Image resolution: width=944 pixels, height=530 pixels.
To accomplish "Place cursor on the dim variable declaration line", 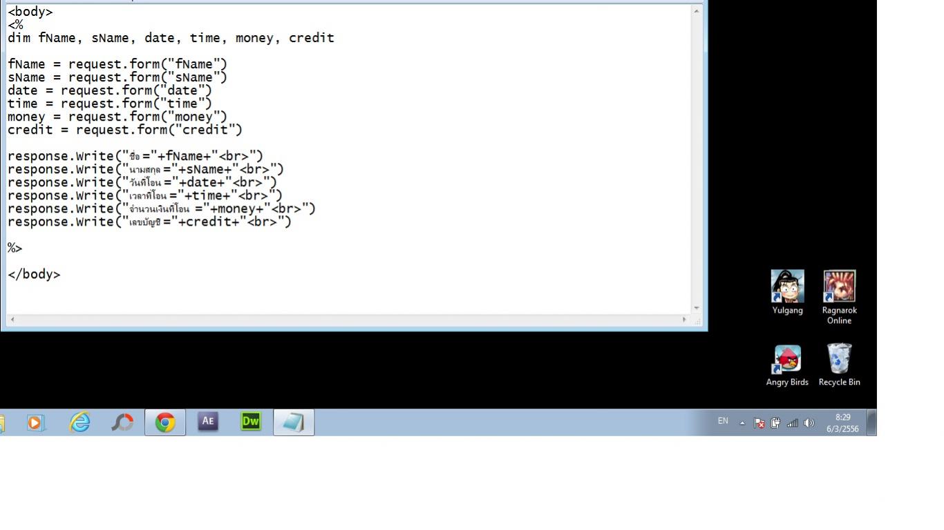I will point(171,38).
